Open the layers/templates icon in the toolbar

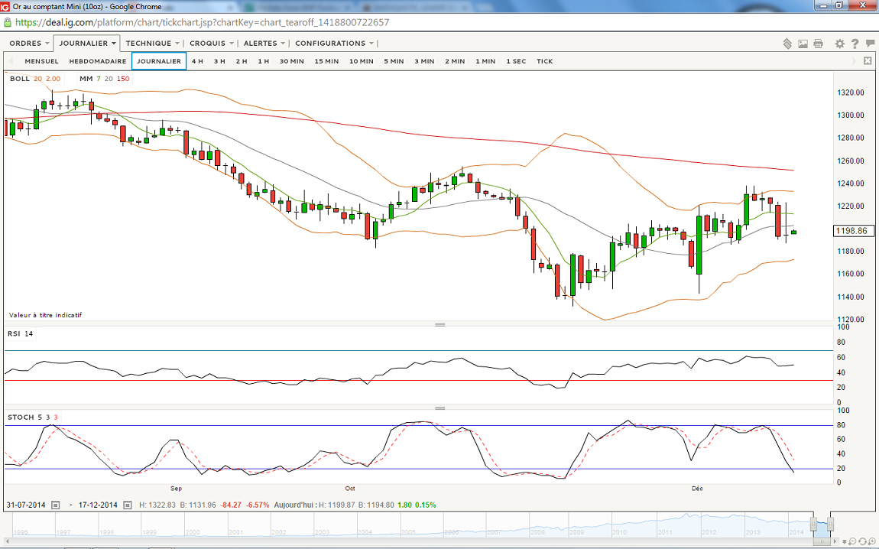(787, 44)
